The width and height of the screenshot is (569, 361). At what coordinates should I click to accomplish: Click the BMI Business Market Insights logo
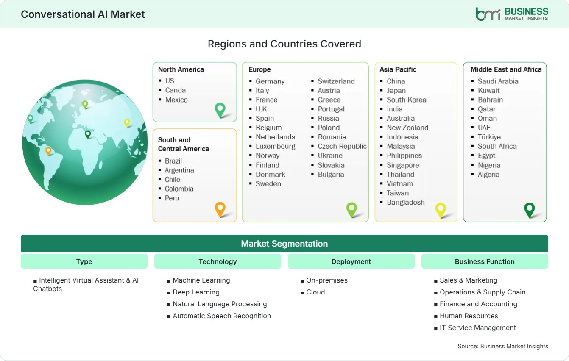click(512, 14)
